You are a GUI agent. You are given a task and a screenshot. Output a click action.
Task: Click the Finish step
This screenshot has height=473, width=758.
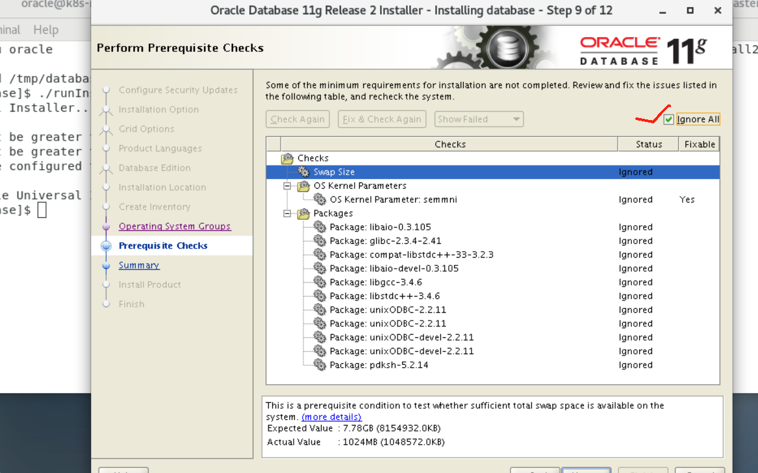131,304
